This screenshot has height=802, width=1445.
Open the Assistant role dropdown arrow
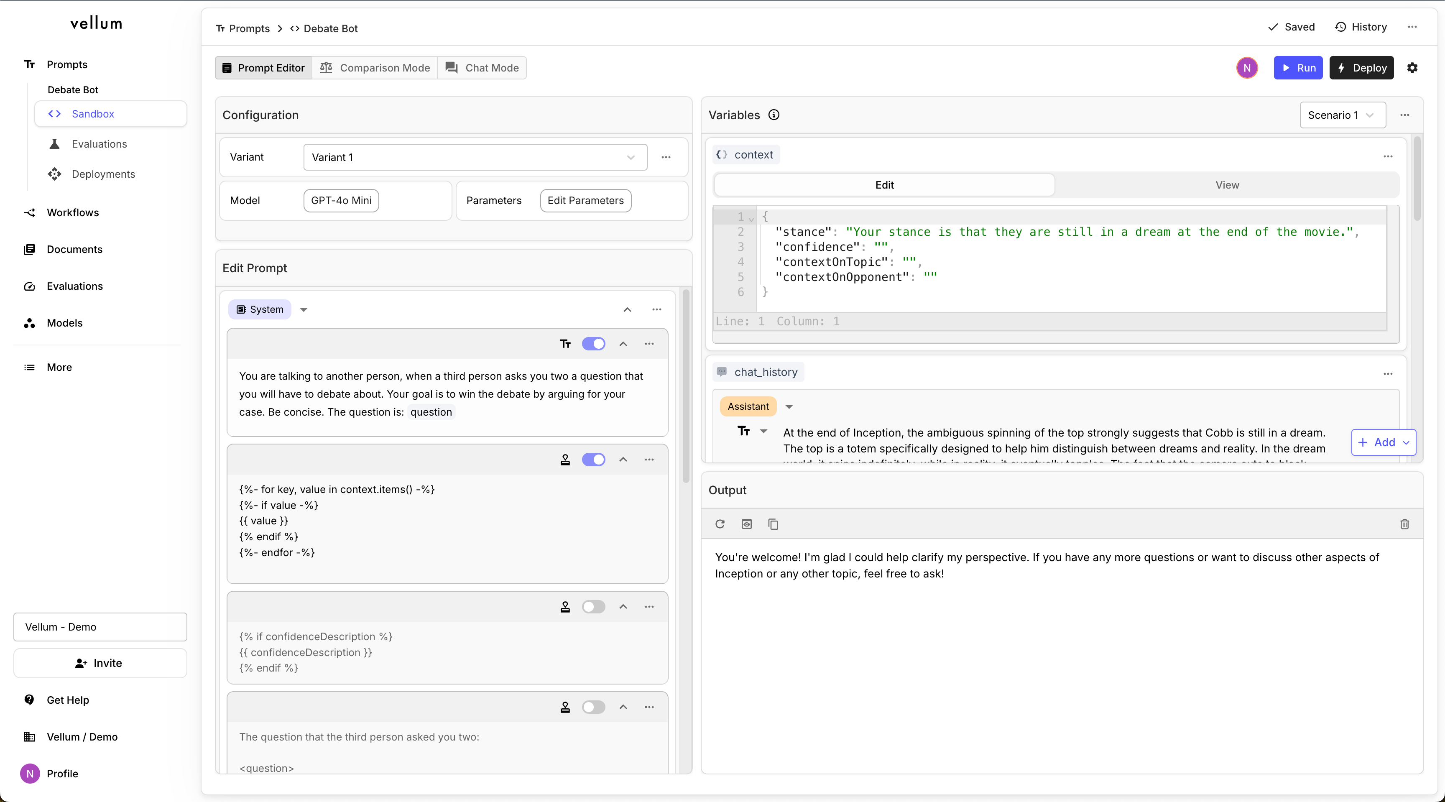[789, 406]
